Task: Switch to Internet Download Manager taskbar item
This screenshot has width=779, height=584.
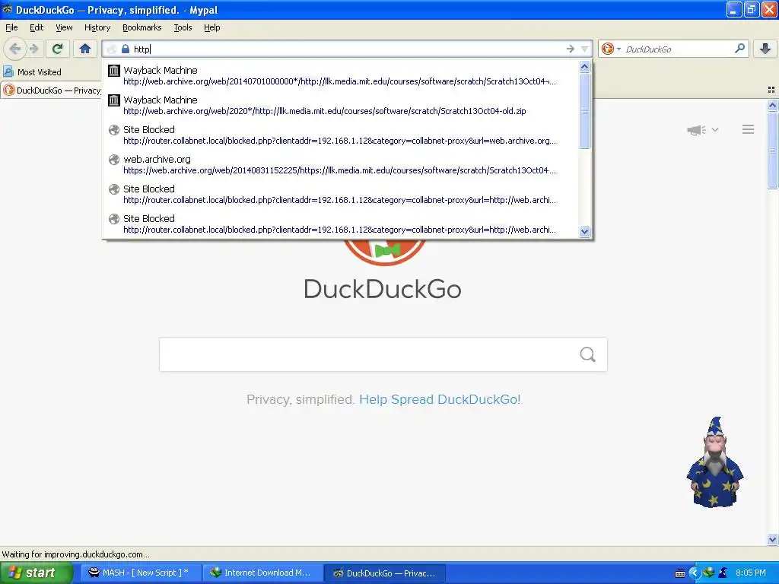Action: point(262,573)
